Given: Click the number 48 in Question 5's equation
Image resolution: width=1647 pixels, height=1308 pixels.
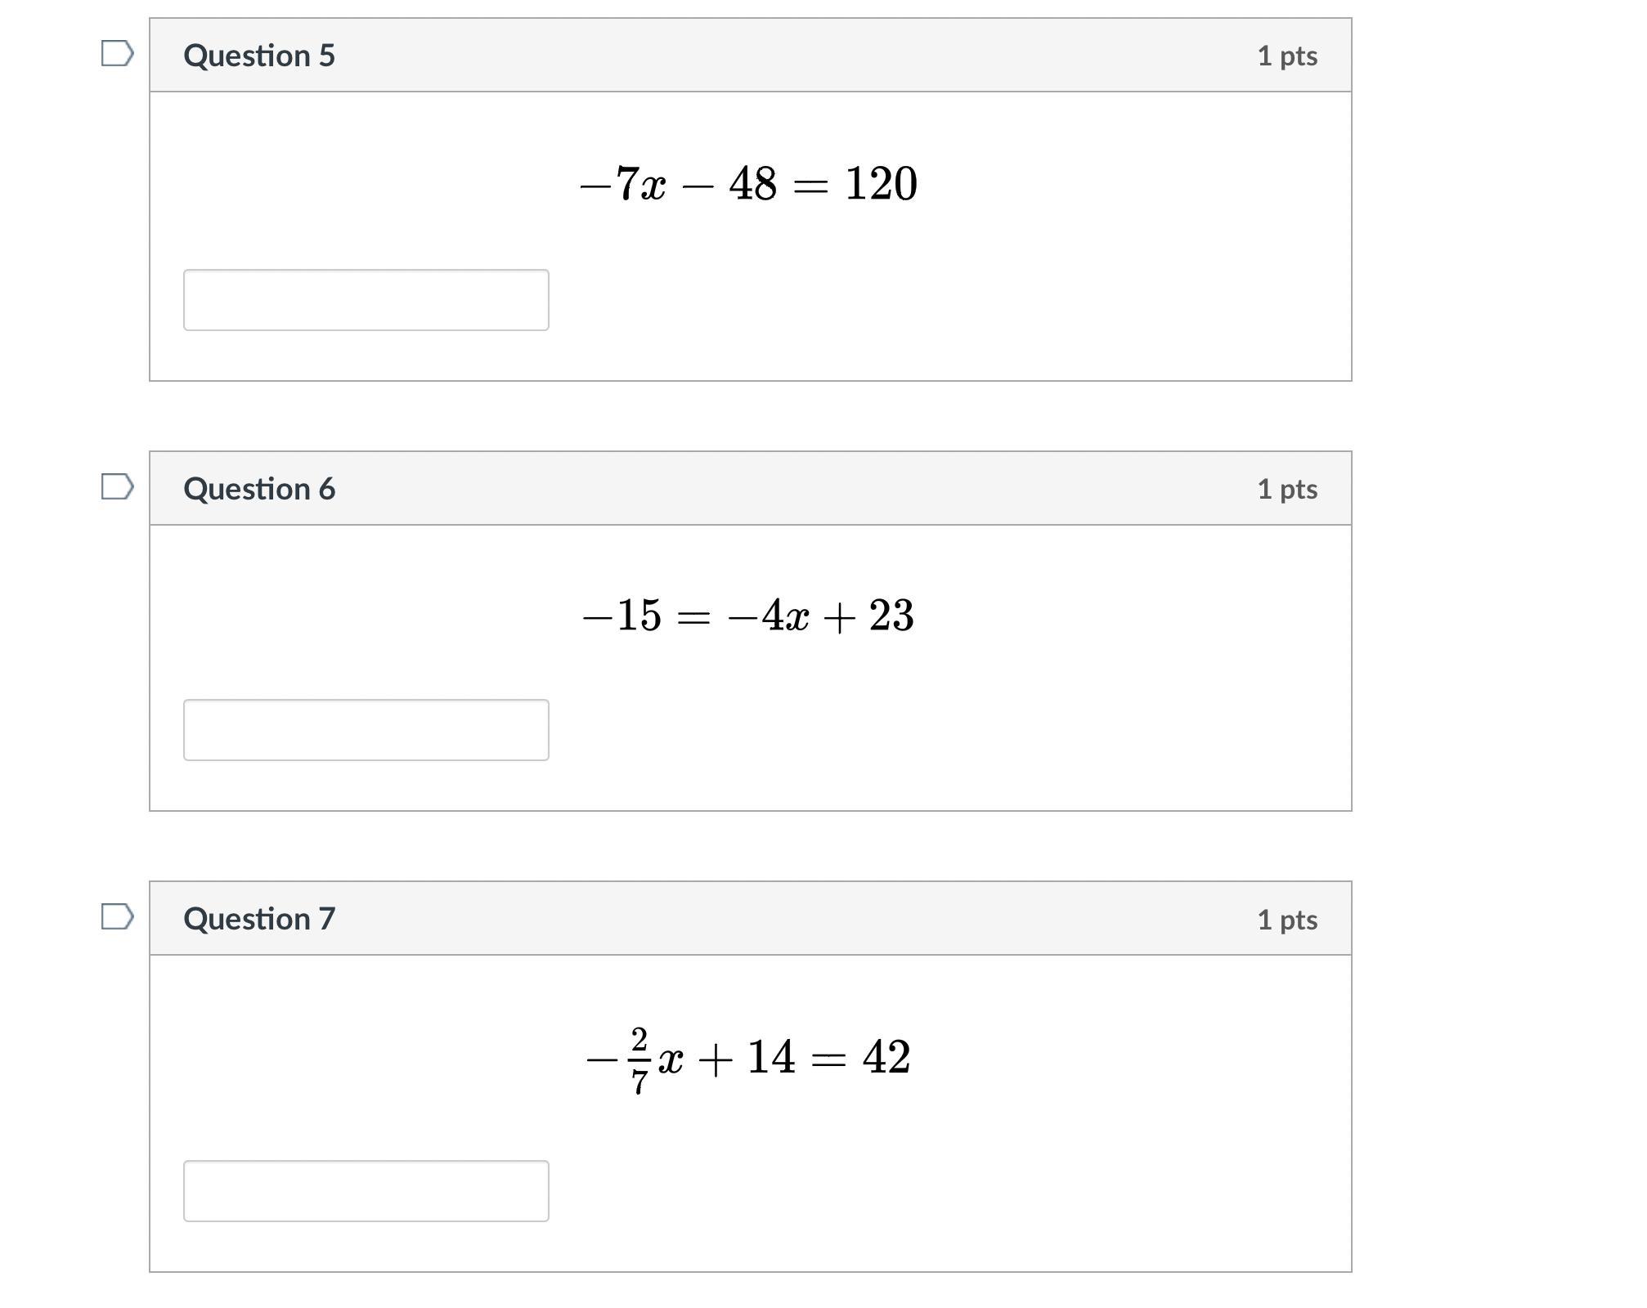Looking at the screenshot, I should coord(753,183).
